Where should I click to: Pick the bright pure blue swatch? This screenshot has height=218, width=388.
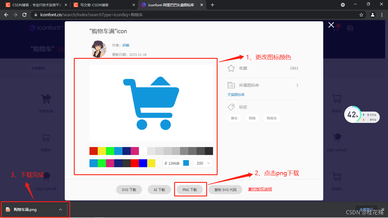143,163
